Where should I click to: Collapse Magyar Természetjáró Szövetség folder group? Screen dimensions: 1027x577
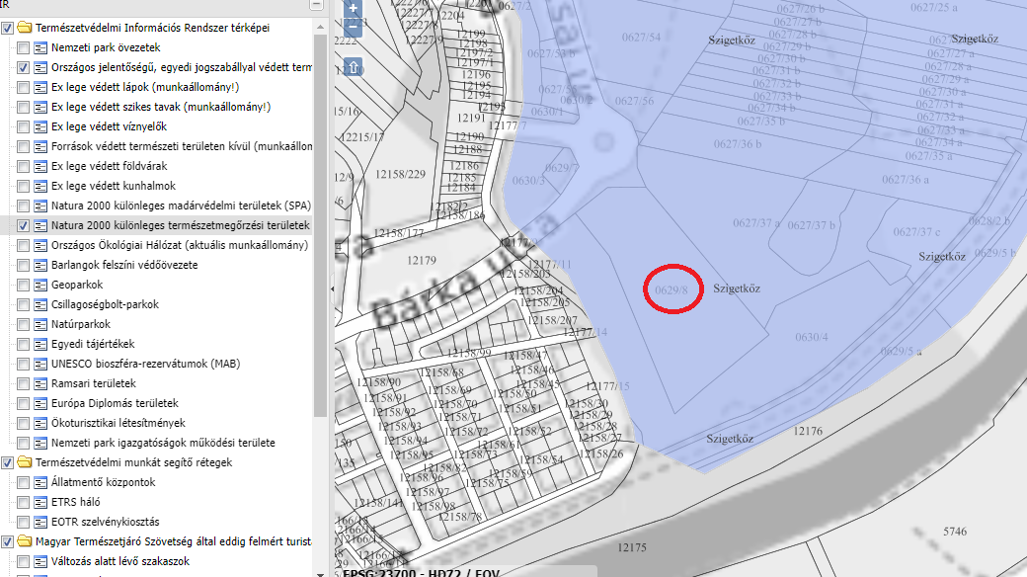(x=24, y=541)
